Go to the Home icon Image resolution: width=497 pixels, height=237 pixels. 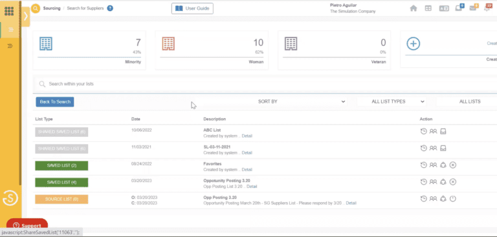click(414, 8)
